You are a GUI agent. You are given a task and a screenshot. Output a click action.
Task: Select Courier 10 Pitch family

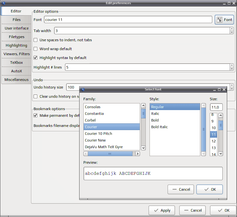(112, 134)
